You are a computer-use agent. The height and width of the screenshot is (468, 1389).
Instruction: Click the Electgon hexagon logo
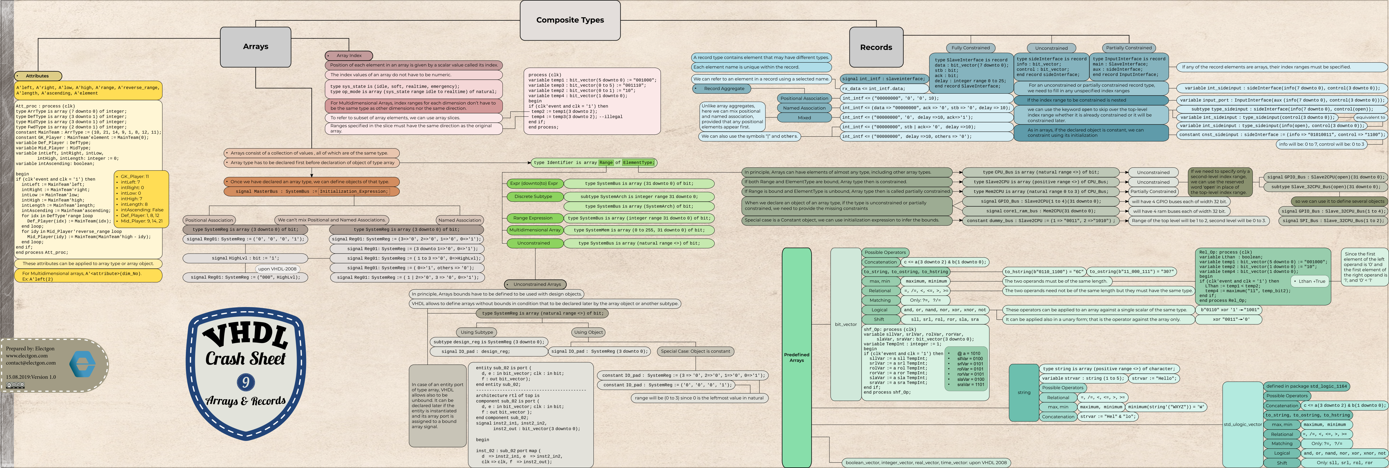(82, 364)
